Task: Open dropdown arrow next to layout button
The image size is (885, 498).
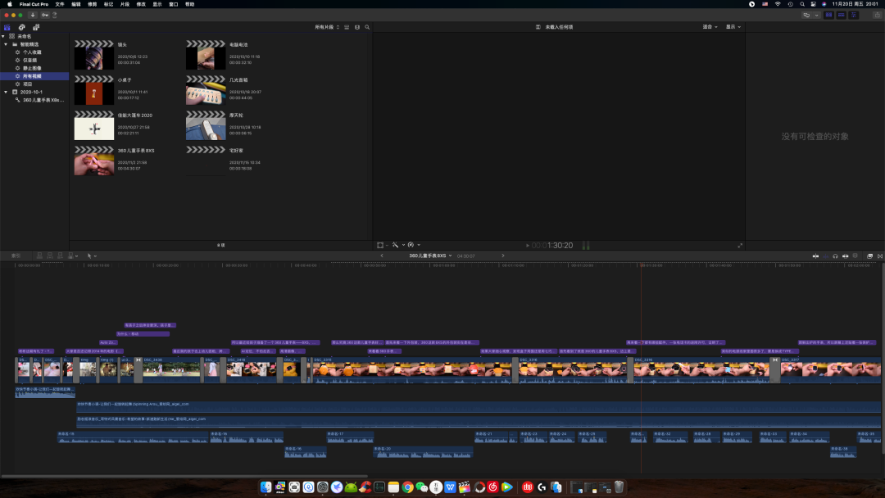Action: tap(816, 16)
